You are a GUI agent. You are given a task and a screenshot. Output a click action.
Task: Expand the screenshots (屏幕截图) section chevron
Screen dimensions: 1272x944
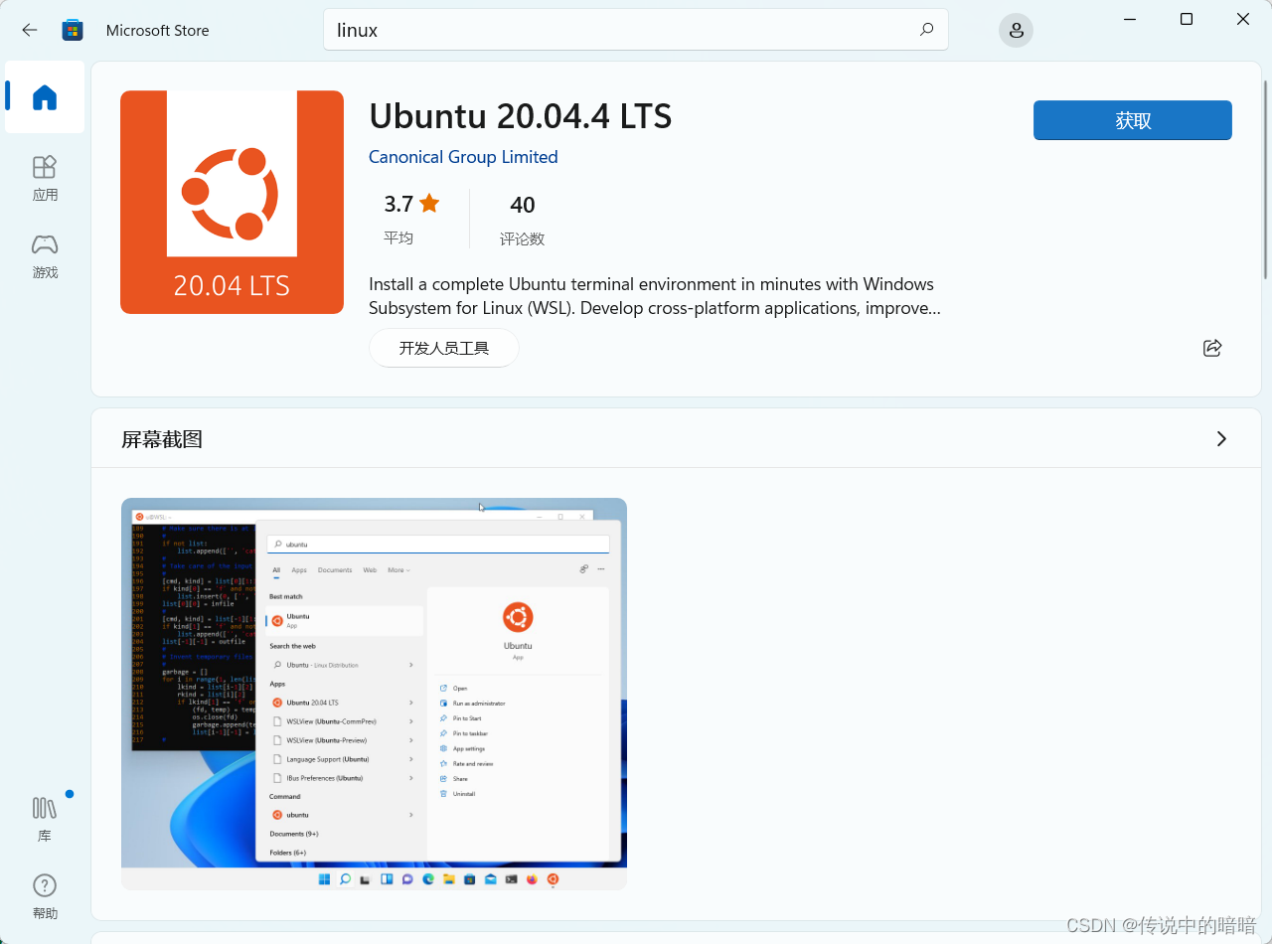click(x=1221, y=439)
